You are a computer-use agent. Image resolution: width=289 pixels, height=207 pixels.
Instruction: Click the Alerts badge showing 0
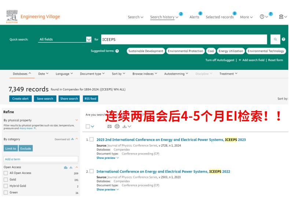point(200,13)
